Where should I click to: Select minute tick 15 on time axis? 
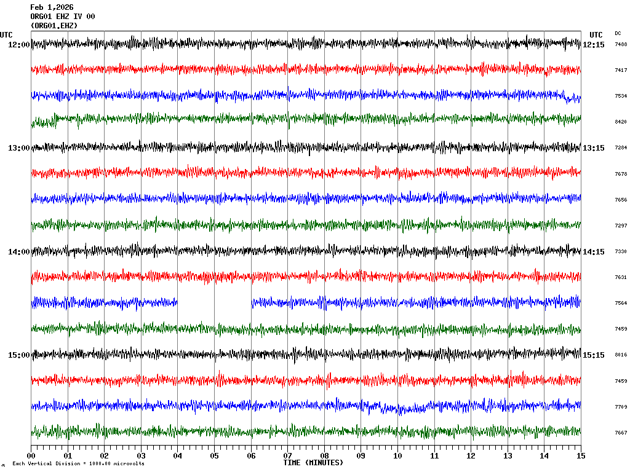point(580,456)
